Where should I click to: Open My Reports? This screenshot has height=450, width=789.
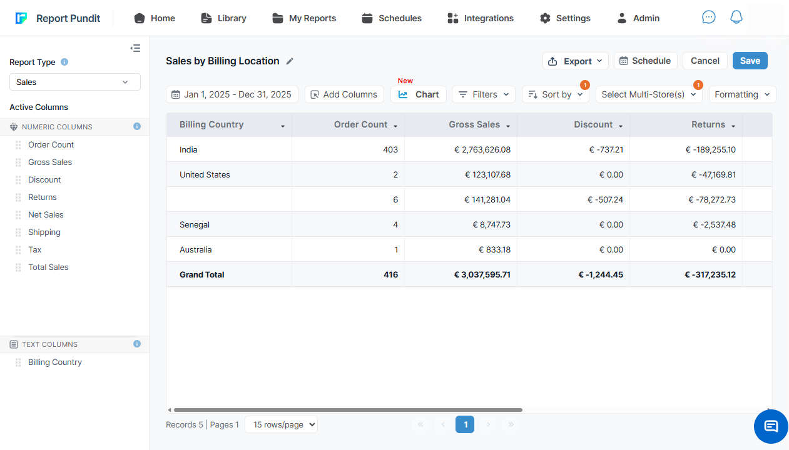[304, 18]
